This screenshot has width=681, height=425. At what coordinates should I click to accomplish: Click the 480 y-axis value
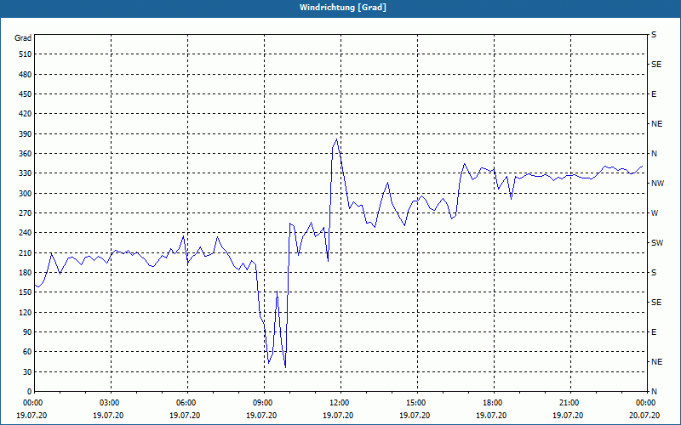[x=26, y=74]
